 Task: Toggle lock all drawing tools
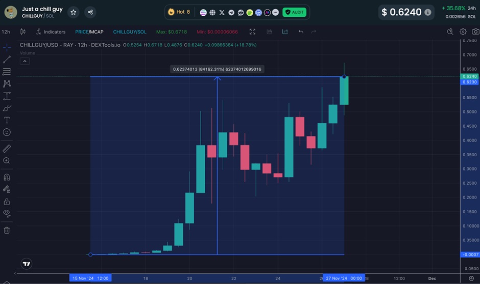(x=7, y=202)
